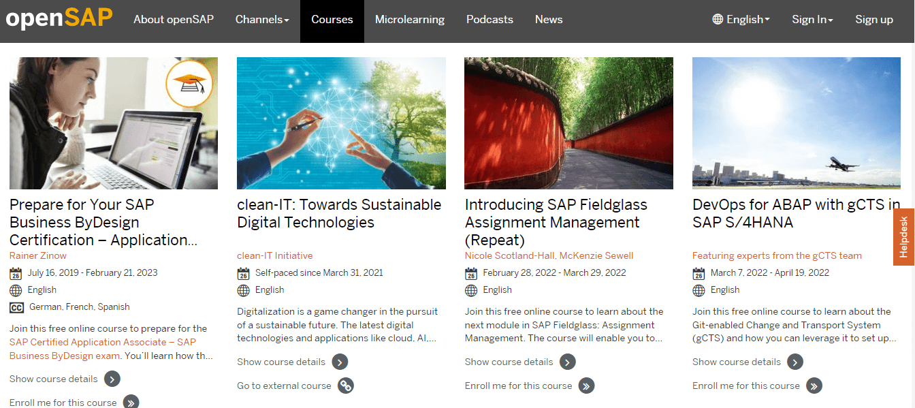Screen dimensions: 915x408
Task: Click the external link icon for clean-IT course
Action: [x=346, y=386]
